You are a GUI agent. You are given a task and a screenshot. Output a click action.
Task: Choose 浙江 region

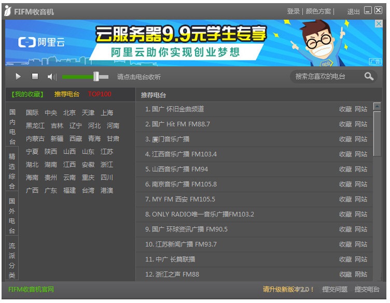pos(107,164)
